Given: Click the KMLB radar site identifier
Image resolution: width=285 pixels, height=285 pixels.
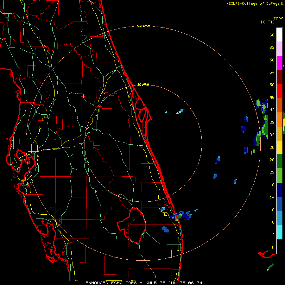Looking at the screenshot, I should 152,283.
